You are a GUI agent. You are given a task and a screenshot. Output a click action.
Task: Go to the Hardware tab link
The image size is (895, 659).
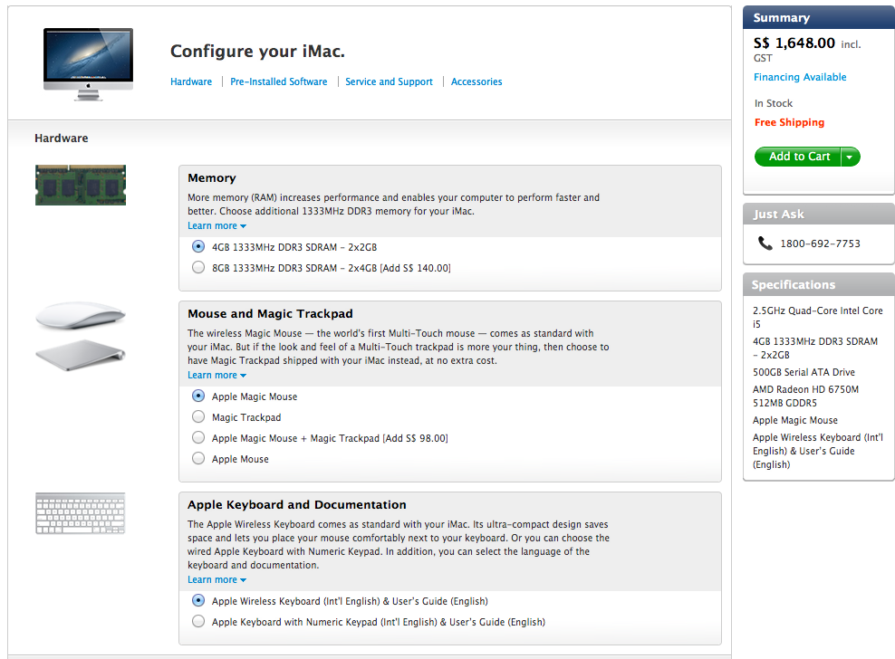tap(191, 81)
